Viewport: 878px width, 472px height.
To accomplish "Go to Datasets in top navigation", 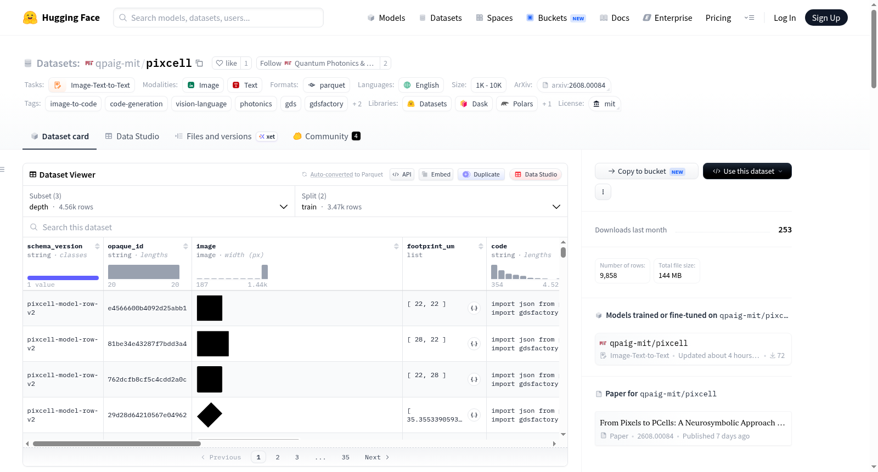I will pyautogui.click(x=441, y=18).
